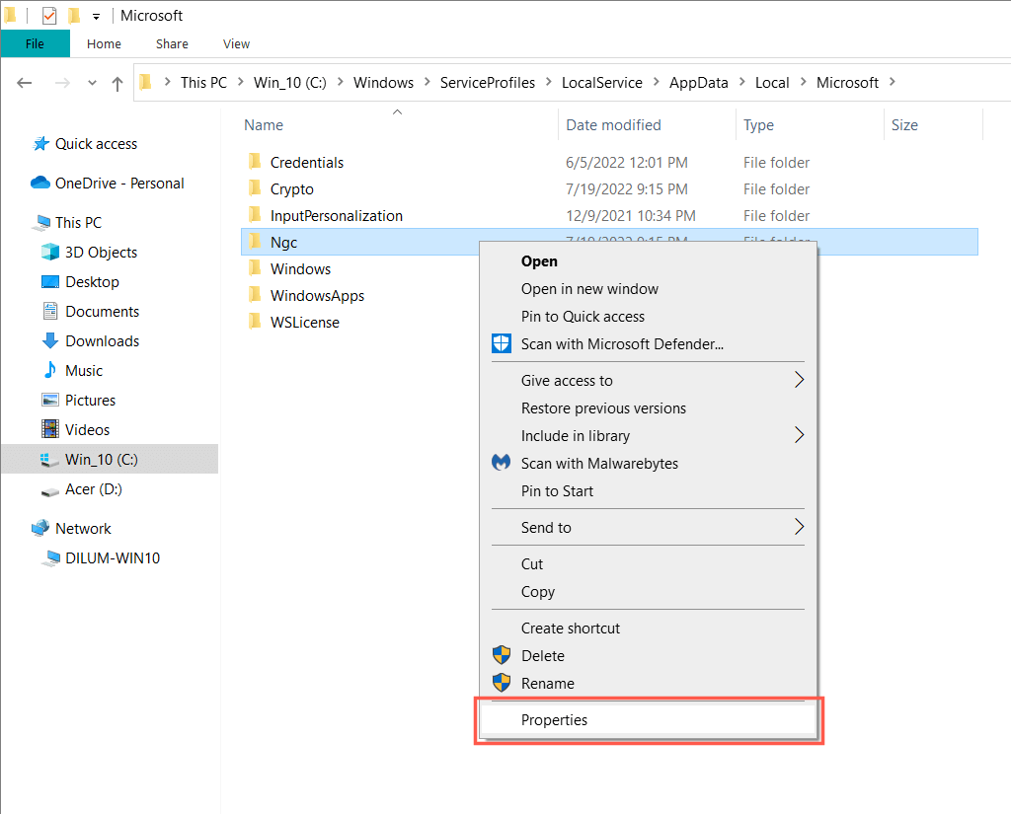The image size is (1011, 814).
Task: Click the Music note icon in sidebar
Action: 50,371
